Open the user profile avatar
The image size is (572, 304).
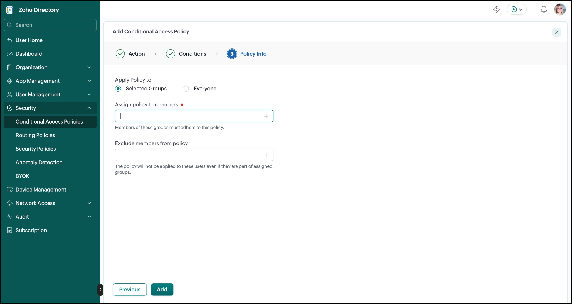560,9
